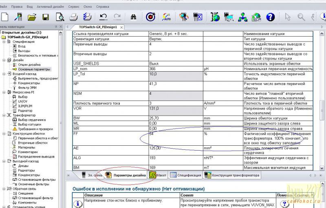Click the red target icon in toolbar
Screen dimensions: 326x208
[150, 17]
